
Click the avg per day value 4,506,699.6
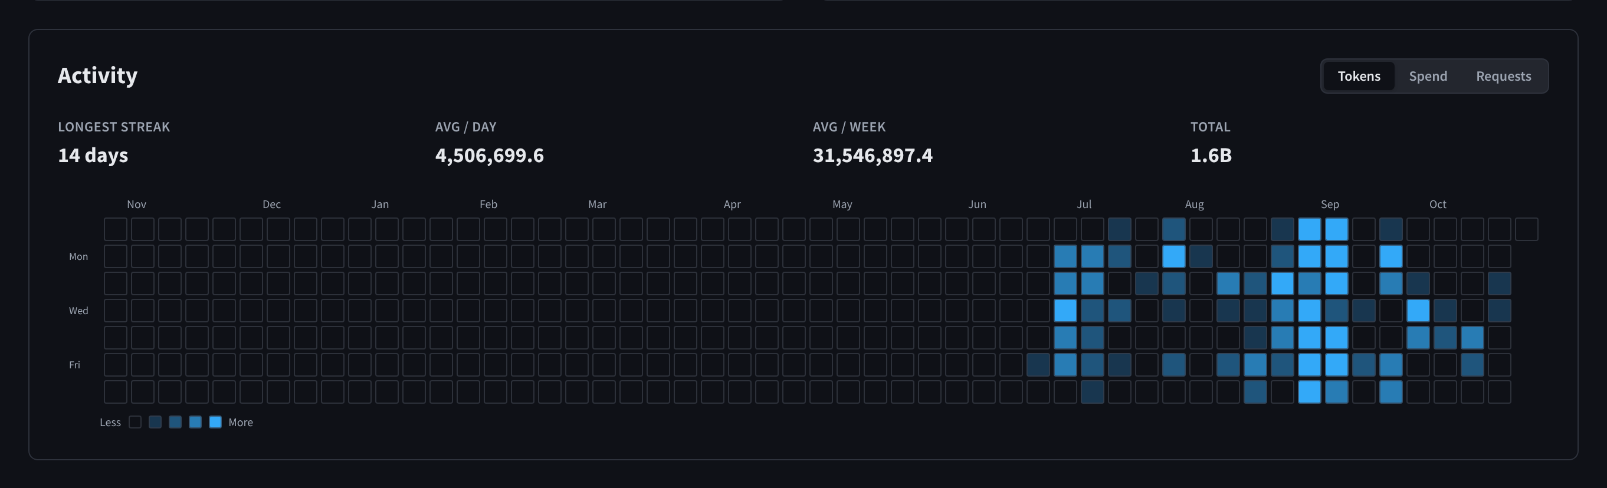[489, 155]
